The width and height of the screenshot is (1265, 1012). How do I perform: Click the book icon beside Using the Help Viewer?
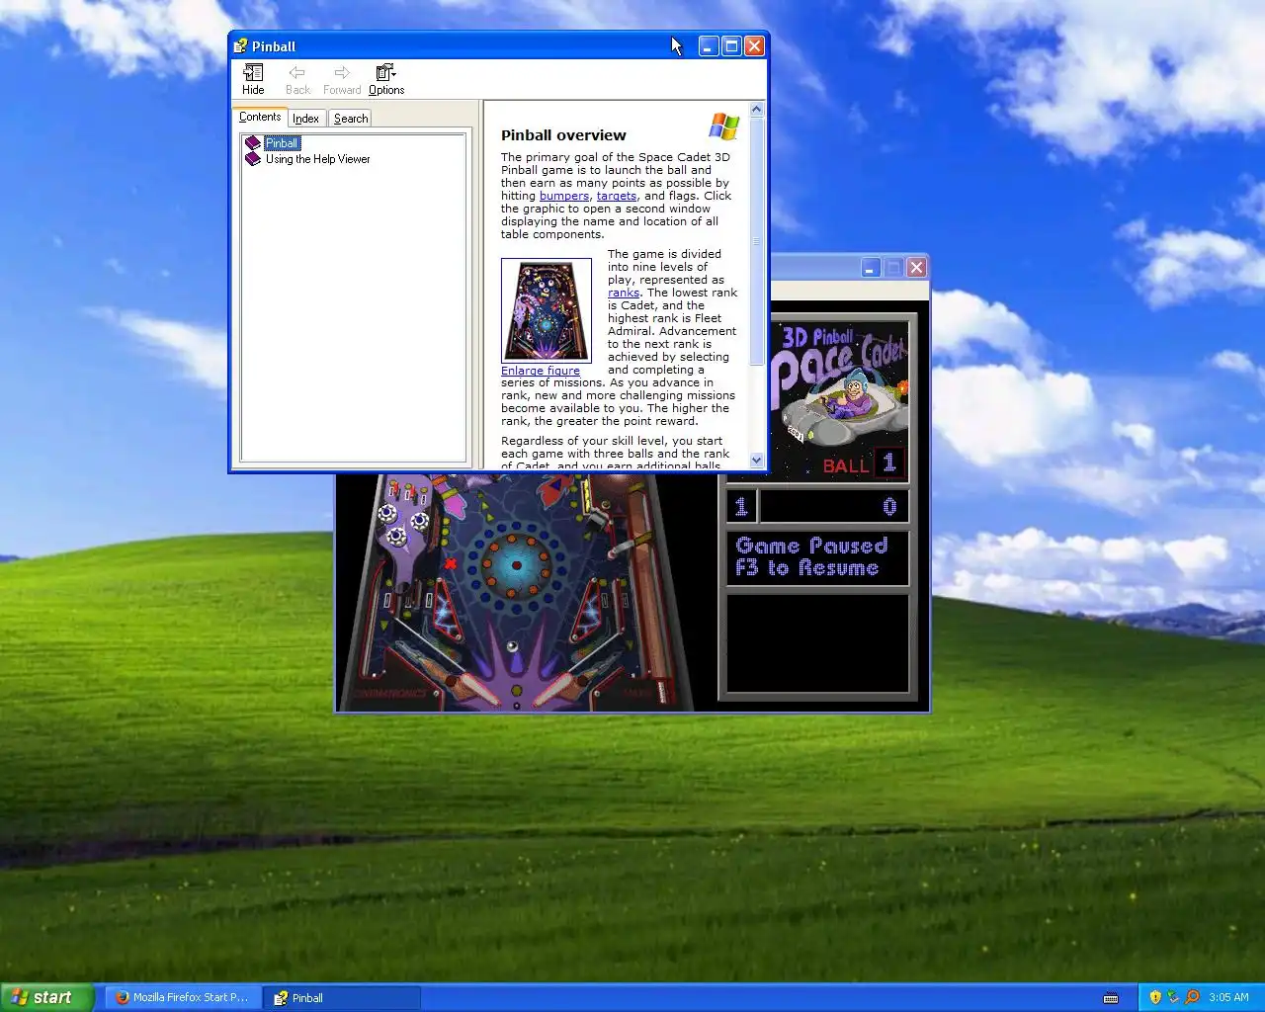click(x=253, y=159)
